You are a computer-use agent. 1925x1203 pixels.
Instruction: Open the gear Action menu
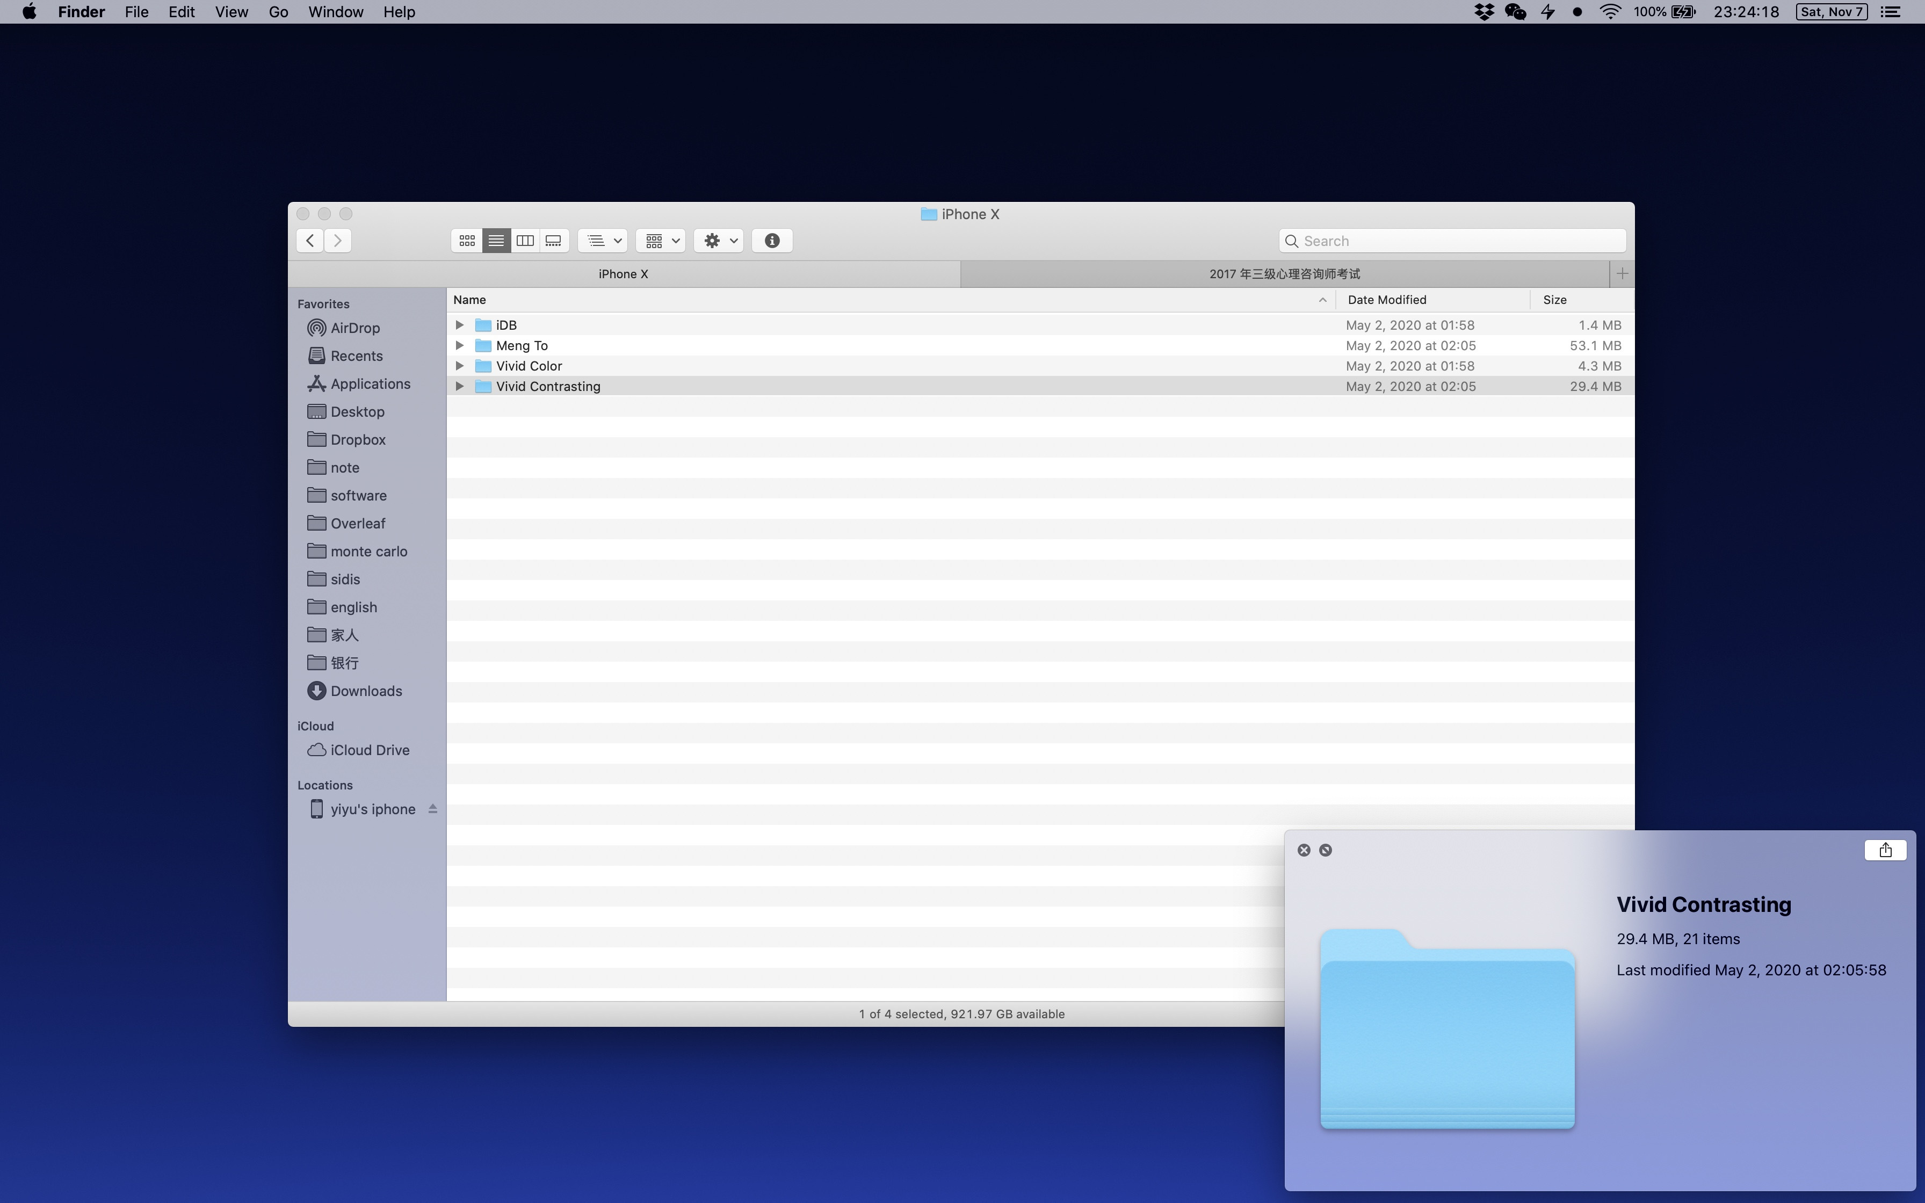coord(719,240)
